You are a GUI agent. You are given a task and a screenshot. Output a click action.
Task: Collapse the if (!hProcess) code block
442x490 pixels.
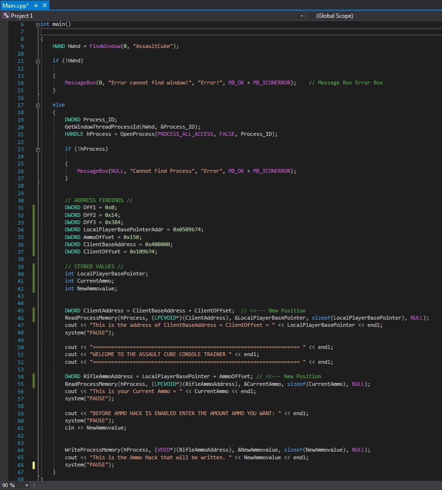click(37, 149)
